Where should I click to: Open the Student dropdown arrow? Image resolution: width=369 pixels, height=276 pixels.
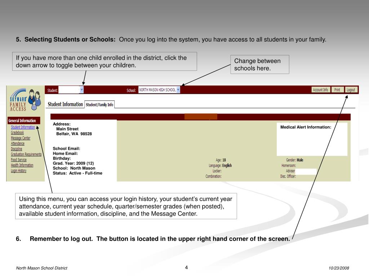pos(82,89)
